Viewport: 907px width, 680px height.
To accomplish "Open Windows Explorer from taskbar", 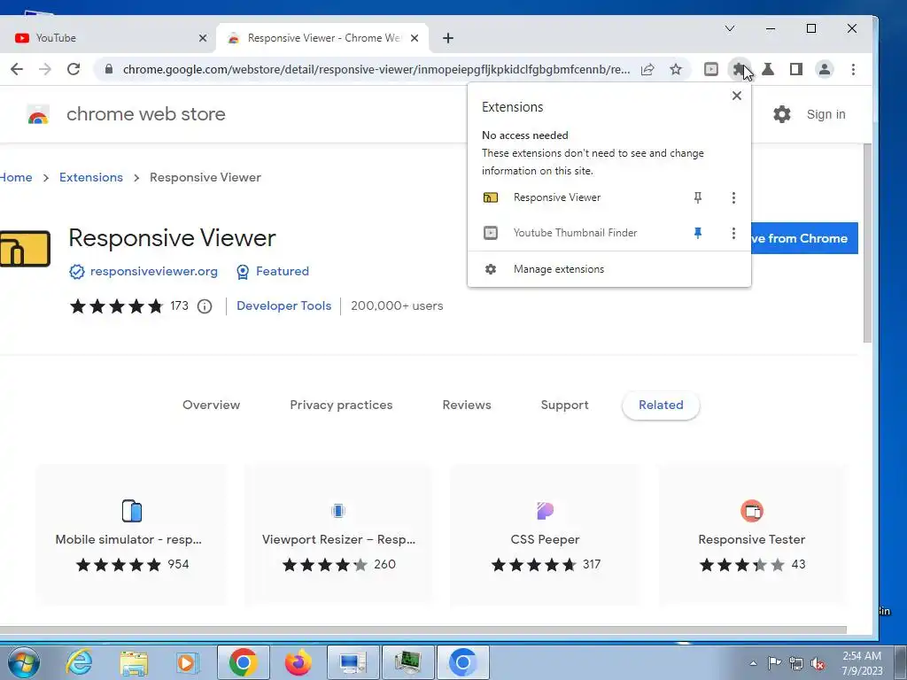I will pyautogui.click(x=133, y=662).
